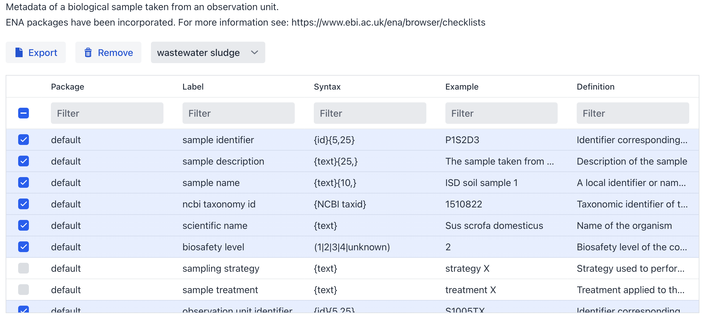The image size is (708, 325).
Task: Uncheck the sample identifier row checkbox
Action: (x=24, y=140)
